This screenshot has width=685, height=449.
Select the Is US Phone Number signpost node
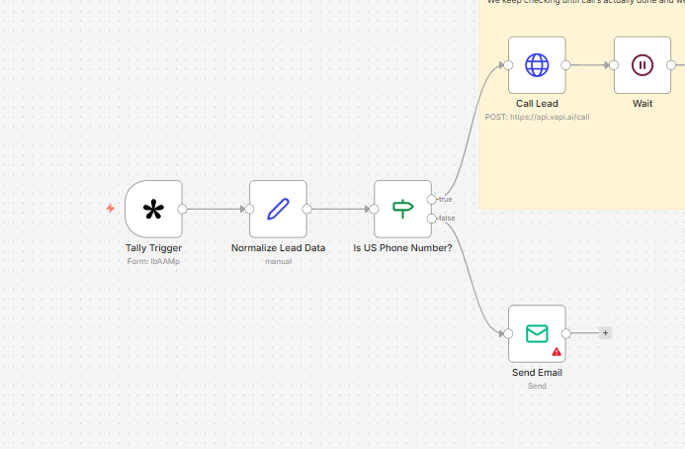(x=402, y=209)
